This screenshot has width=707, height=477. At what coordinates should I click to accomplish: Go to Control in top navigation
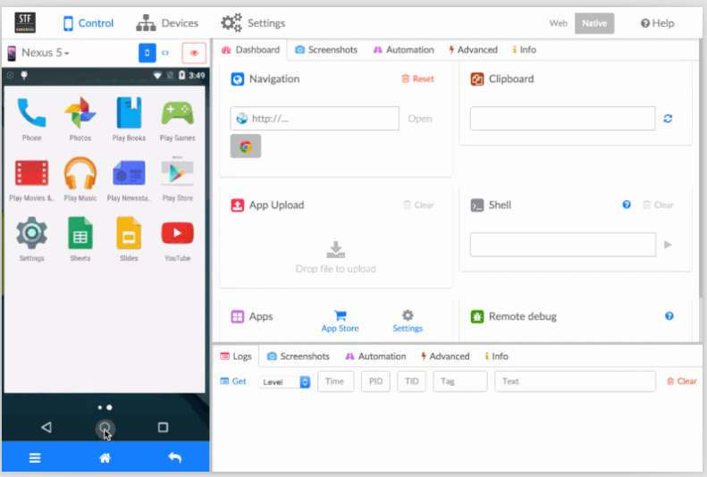tap(88, 23)
